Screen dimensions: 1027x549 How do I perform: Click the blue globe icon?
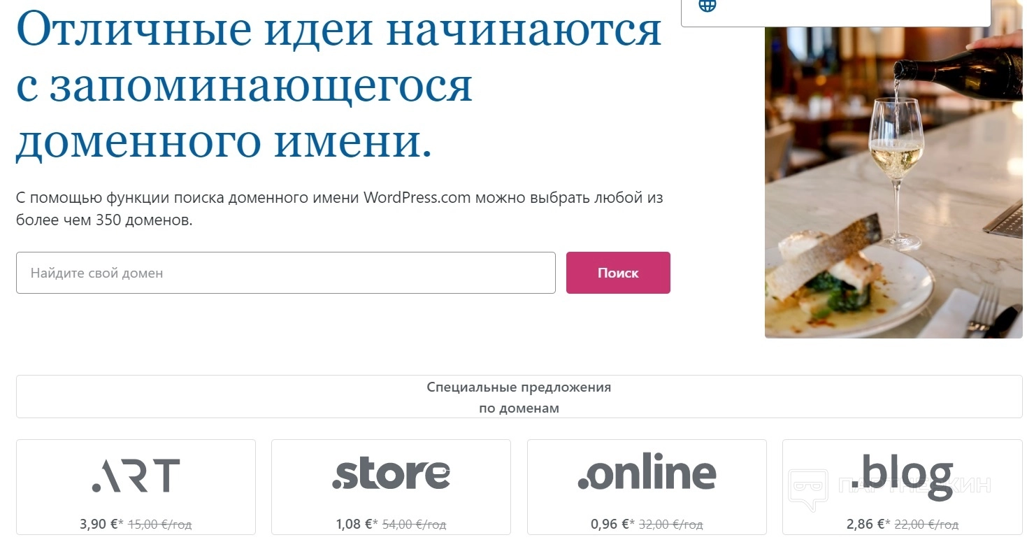[708, 4]
